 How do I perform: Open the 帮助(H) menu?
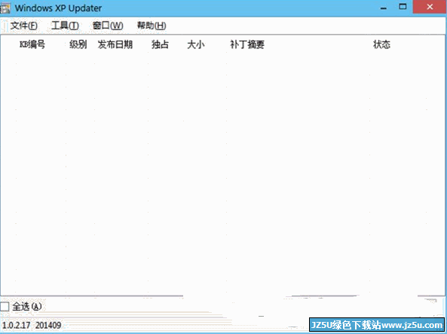(x=152, y=26)
